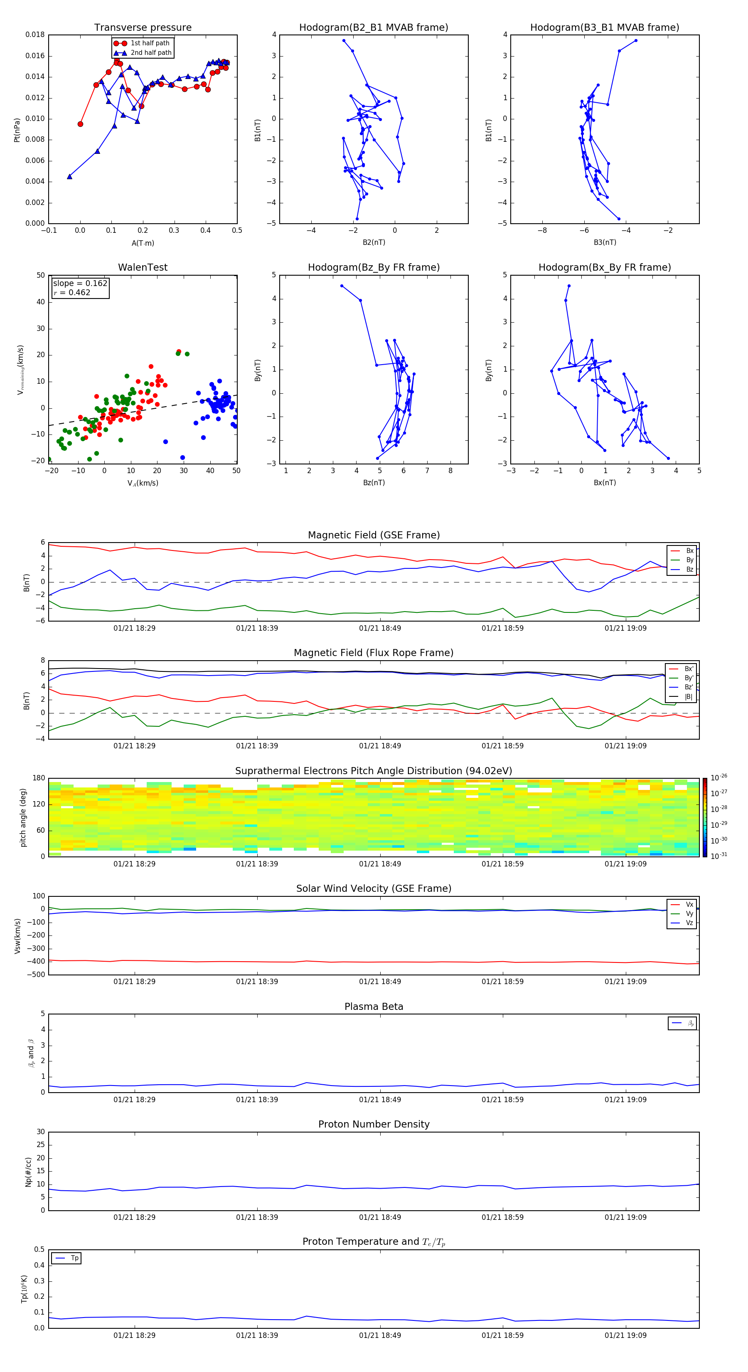Click the "B3(nT)" x-axis label
This screenshot has width=748, height=1372.
click(x=605, y=242)
